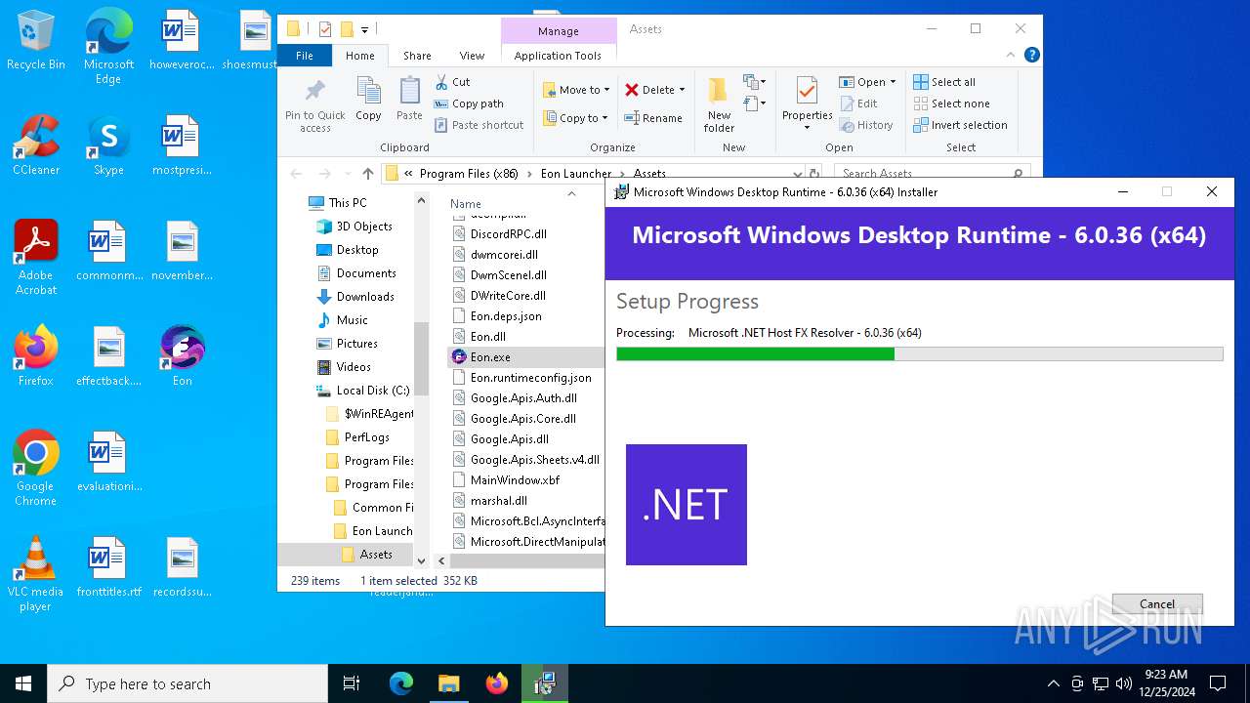
Task: Click Eon Launcher in address breadcrumb
Action: 576,174
